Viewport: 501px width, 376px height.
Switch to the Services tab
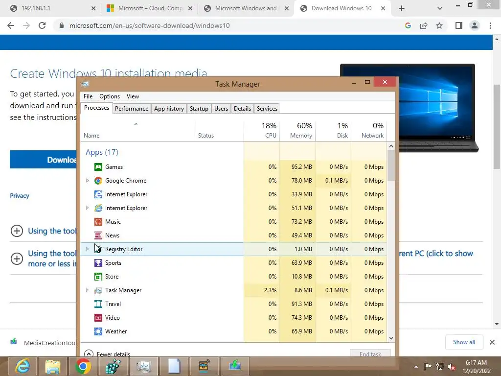[267, 109]
